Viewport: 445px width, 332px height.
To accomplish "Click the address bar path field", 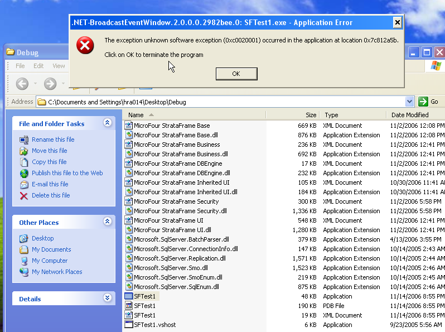I will pos(223,102).
